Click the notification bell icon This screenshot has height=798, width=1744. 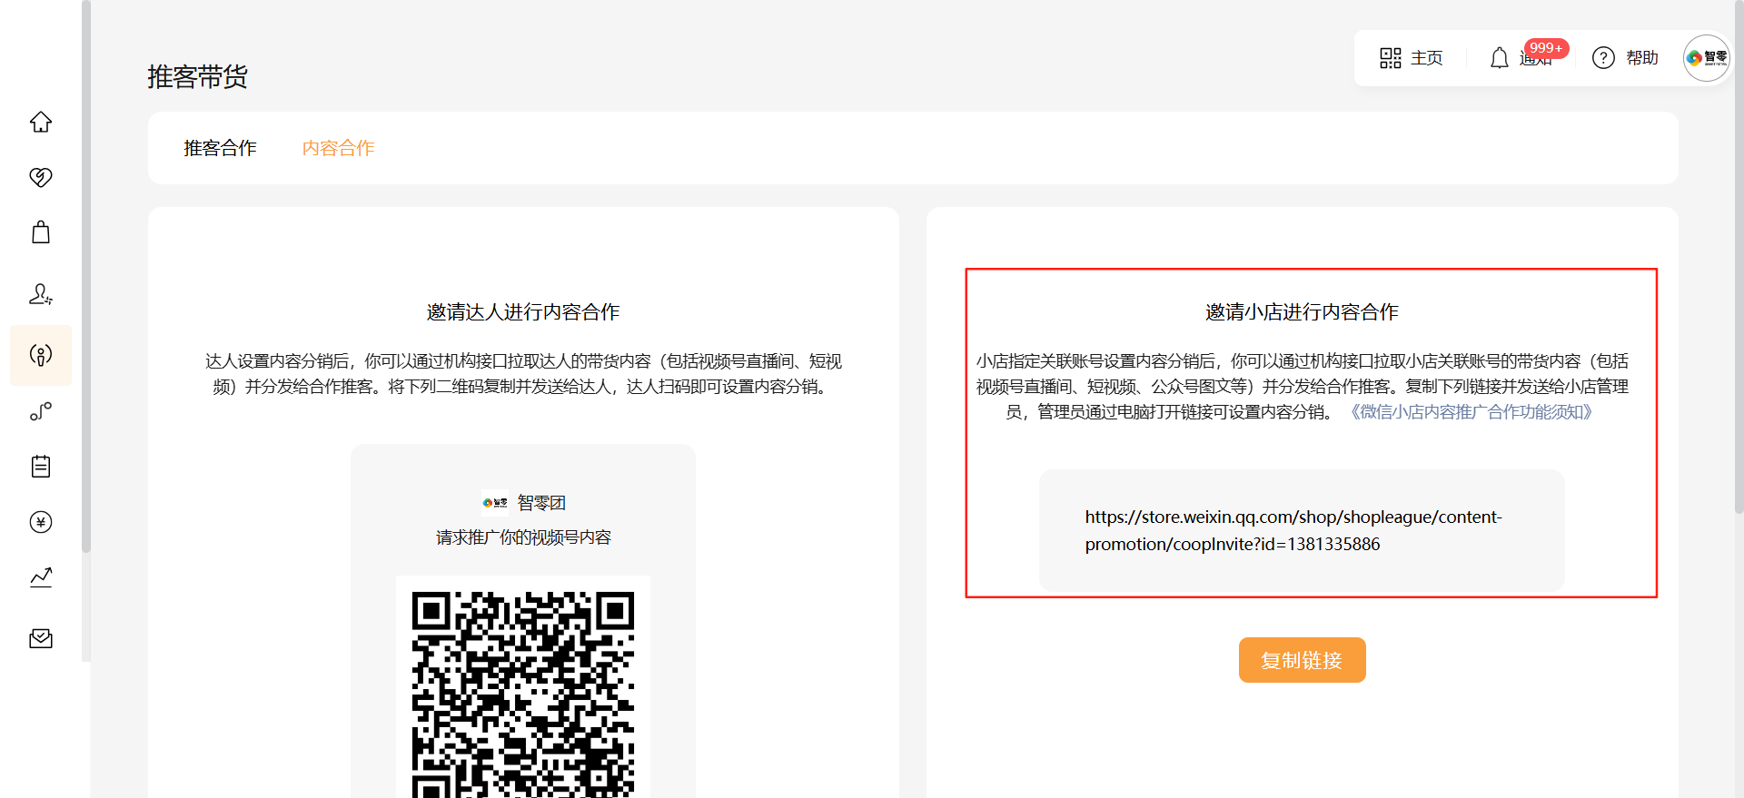pyautogui.click(x=1500, y=58)
